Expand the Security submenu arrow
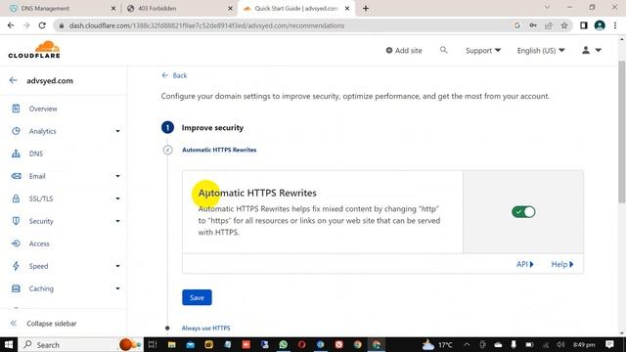This screenshot has width=626, height=352. 117,221
